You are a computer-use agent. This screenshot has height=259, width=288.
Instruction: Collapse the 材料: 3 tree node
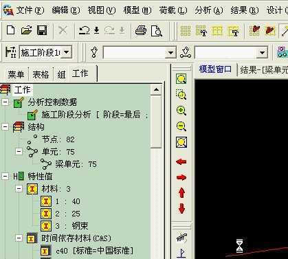[x=19, y=189]
